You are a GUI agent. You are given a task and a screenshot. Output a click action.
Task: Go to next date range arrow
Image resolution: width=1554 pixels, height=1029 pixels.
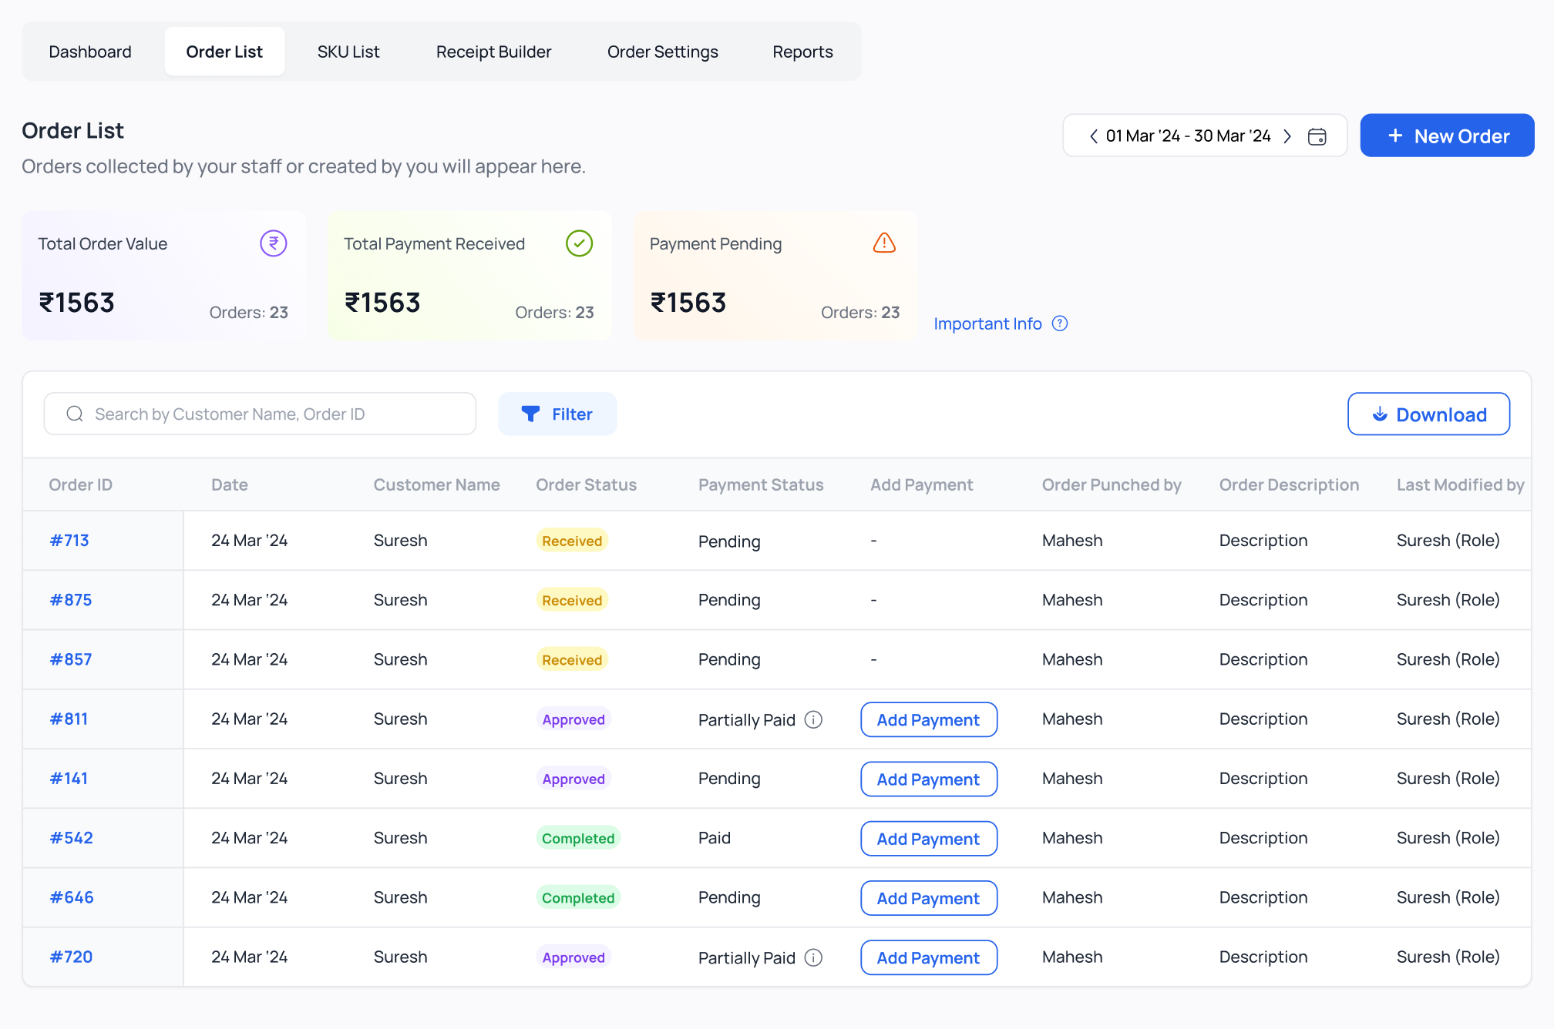tap(1287, 136)
